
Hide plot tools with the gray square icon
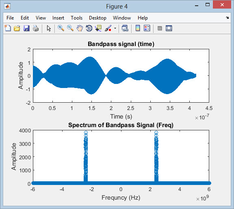click(x=160, y=28)
